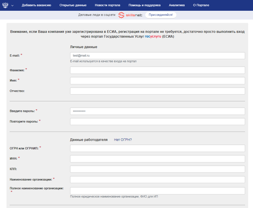This screenshot has width=253, height=208.
Task: Expand the dropdown chevron next to the emblem
Action: (12, 5)
